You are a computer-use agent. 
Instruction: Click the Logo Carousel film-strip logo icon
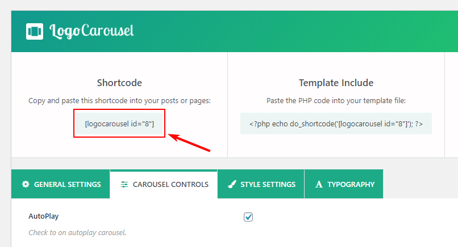pyautogui.click(x=35, y=32)
